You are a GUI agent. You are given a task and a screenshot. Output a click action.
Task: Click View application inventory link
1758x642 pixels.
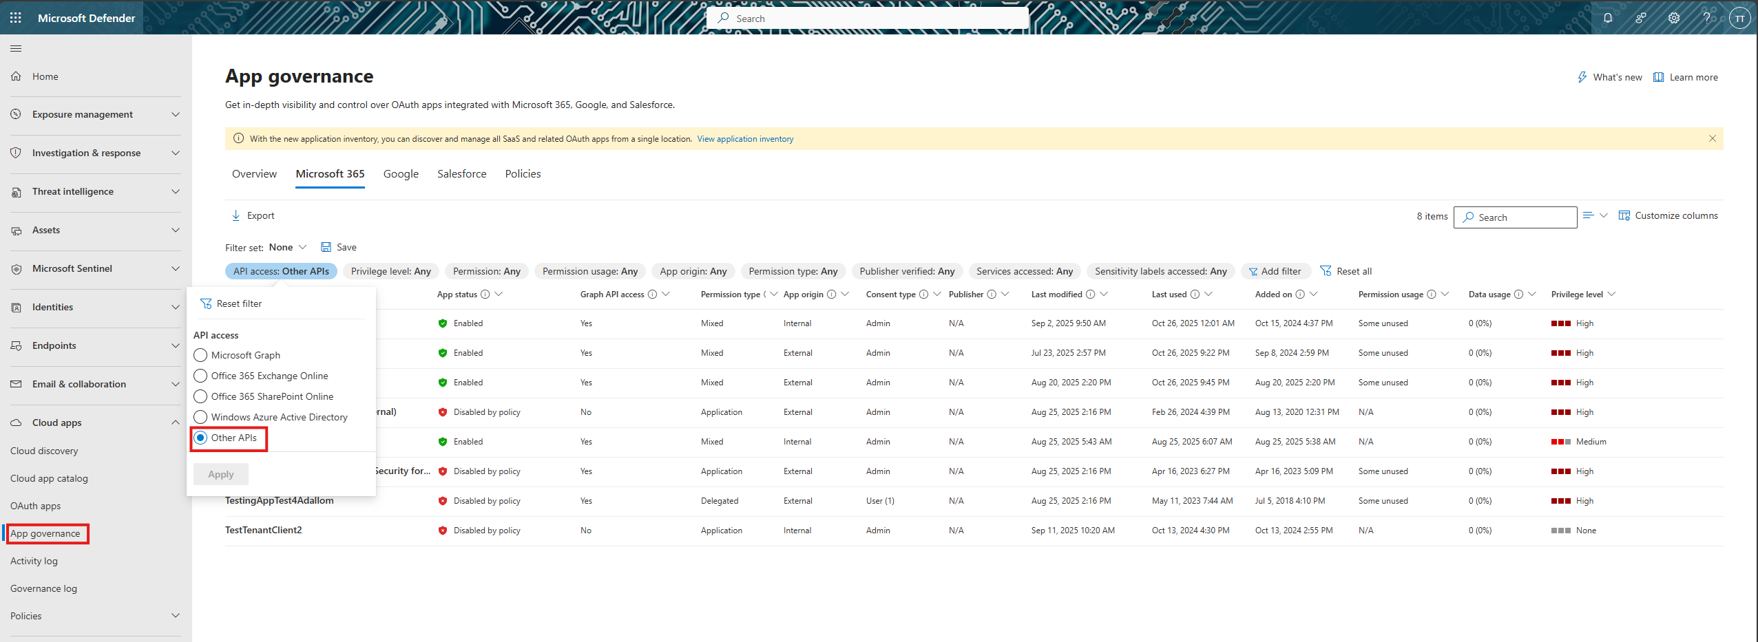pos(745,139)
